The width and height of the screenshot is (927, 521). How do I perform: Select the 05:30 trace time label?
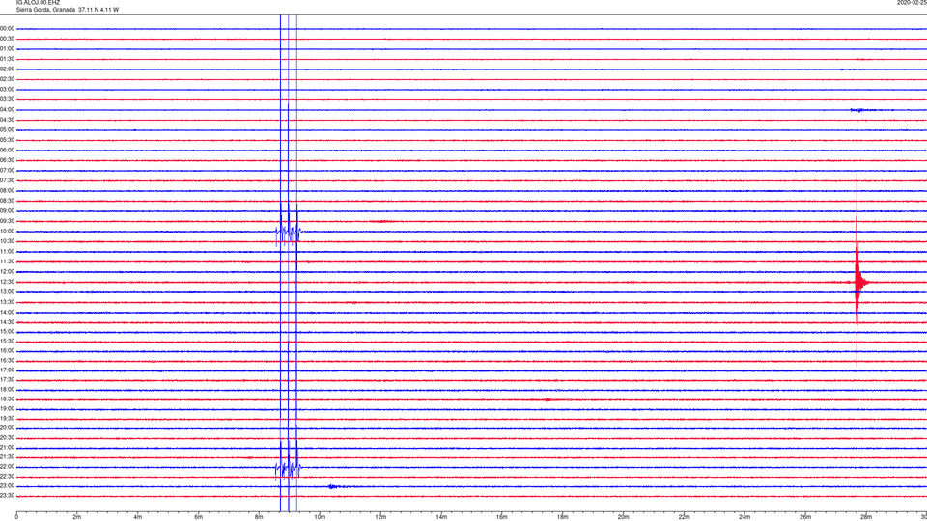(7, 139)
